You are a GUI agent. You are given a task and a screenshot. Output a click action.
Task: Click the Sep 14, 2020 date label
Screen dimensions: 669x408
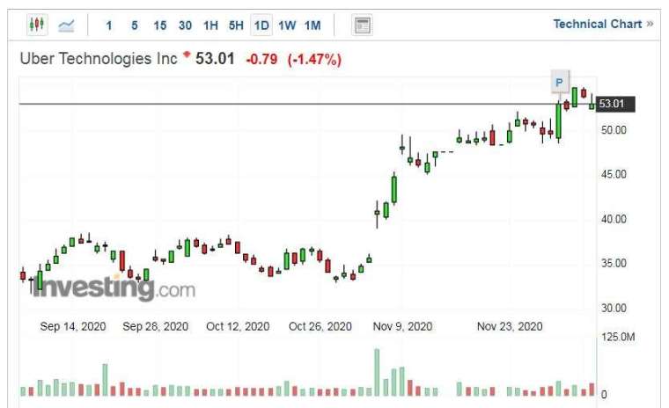73,326
